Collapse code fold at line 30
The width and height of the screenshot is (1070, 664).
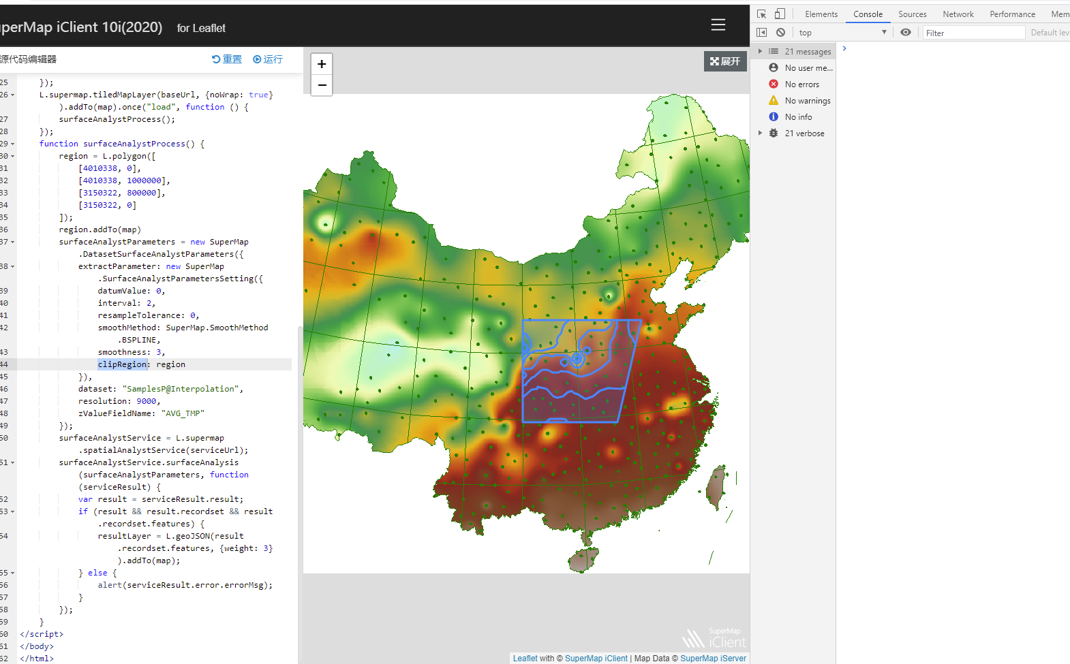click(x=12, y=156)
